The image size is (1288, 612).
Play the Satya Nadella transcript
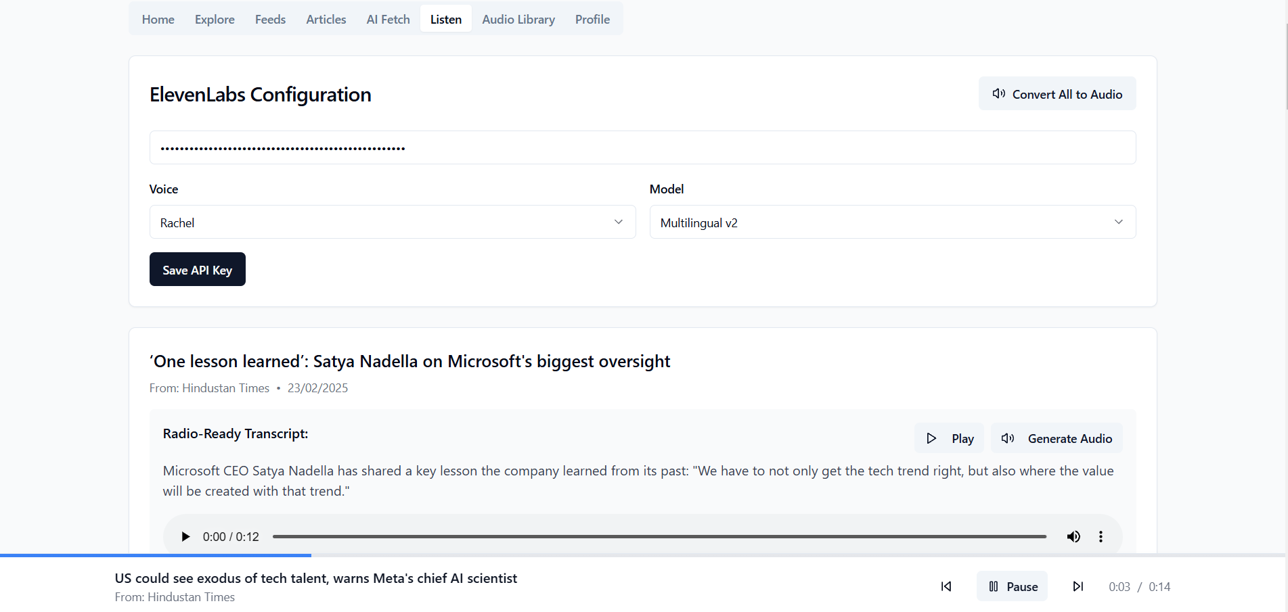(949, 438)
